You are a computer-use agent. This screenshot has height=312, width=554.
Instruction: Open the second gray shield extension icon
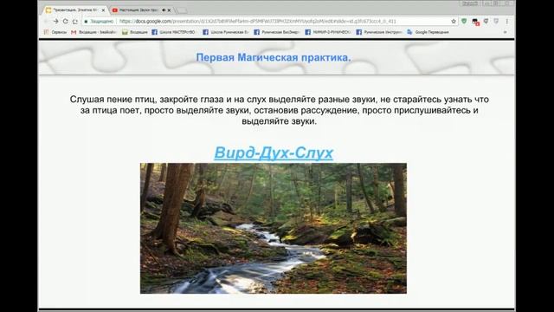[x=496, y=21]
